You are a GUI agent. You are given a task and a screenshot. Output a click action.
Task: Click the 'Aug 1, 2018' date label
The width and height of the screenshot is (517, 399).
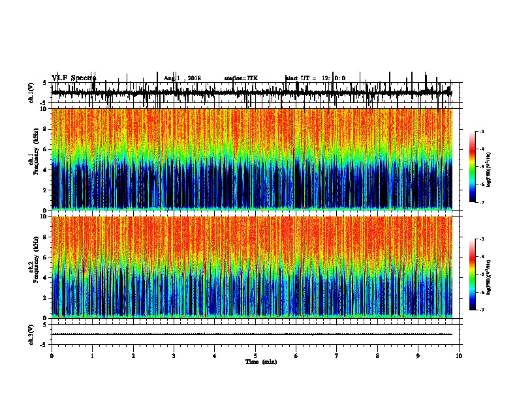pyautogui.click(x=182, y=78)
